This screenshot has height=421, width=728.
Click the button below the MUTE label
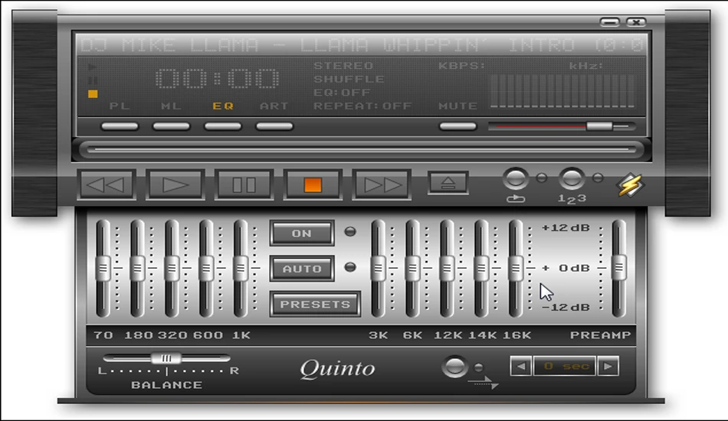(x=457, y=126)
